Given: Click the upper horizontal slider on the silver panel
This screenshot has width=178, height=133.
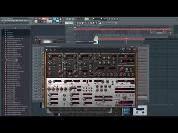Looking at the screenshot, I should 103,97.
